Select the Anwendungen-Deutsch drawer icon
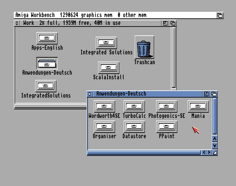Viewport: 236px width, 186px height. (47, 63)
